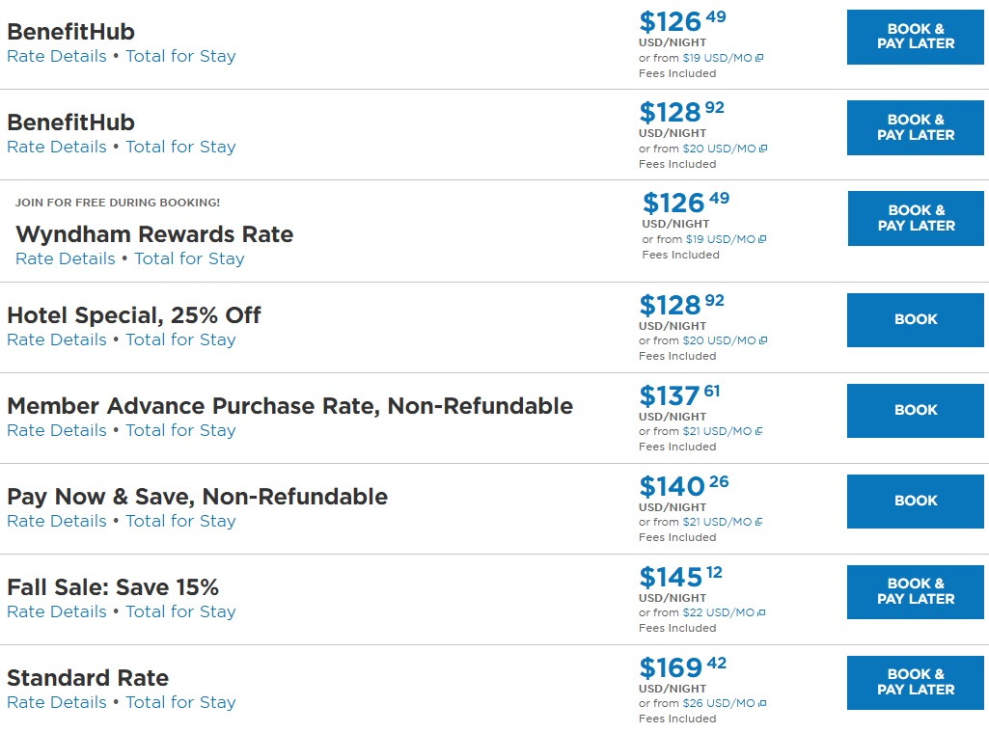The height and width of the screenshot is (733, 989).
Task: Book the Member Advance Purchase Rate
Action: tap(915, 410)
